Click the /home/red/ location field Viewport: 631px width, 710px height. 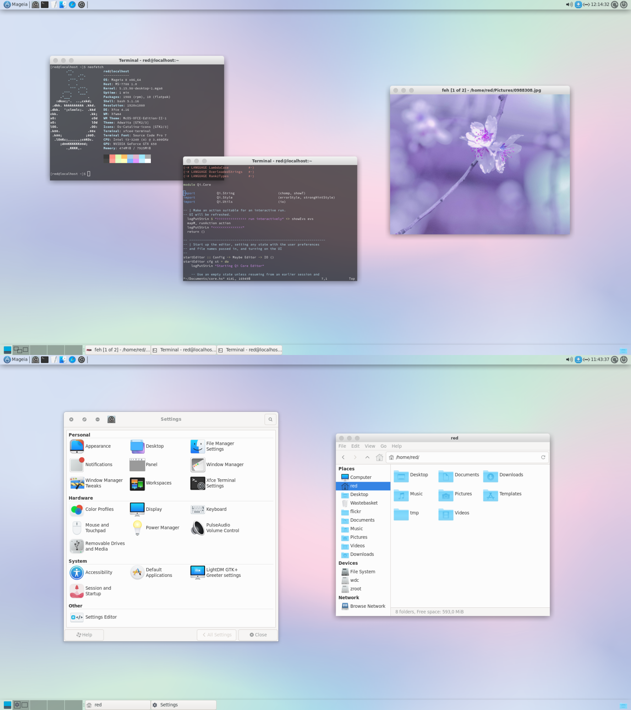pos(467,458)
